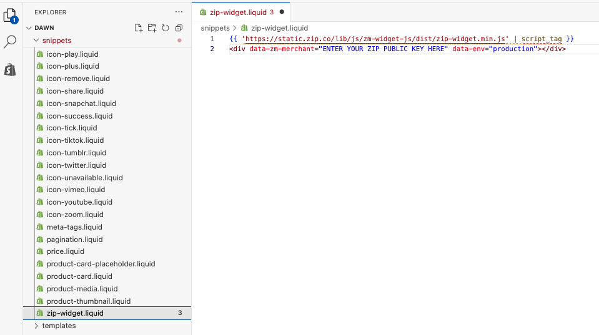Open product-thumbnail.liquid file

point(107,301)
